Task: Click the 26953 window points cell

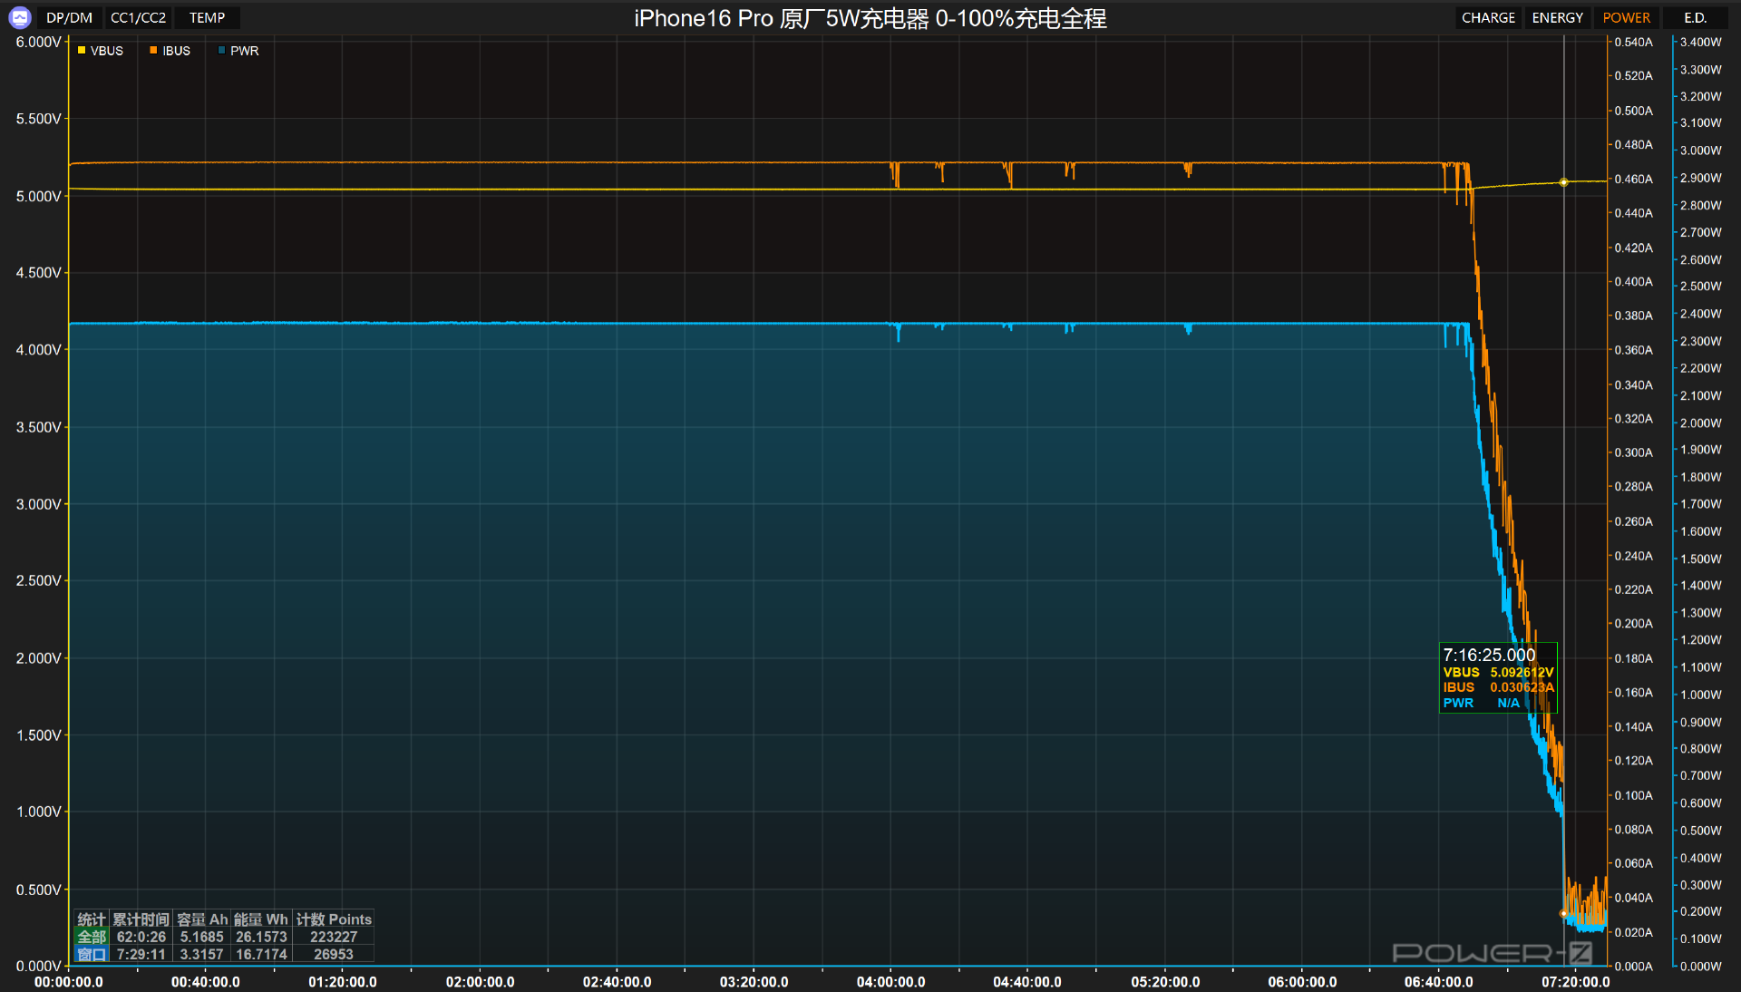Action: tap(334, 954)
